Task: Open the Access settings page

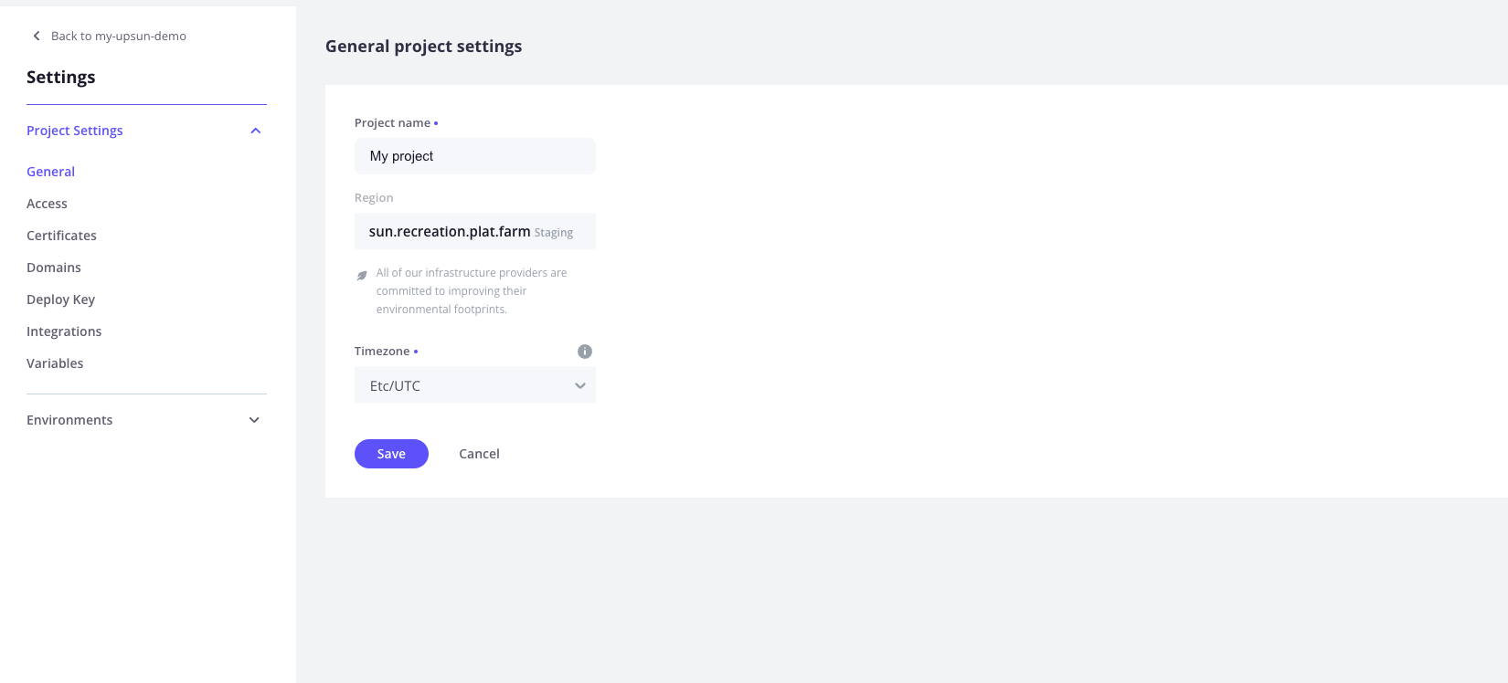Action: click(x=47, y=203)
